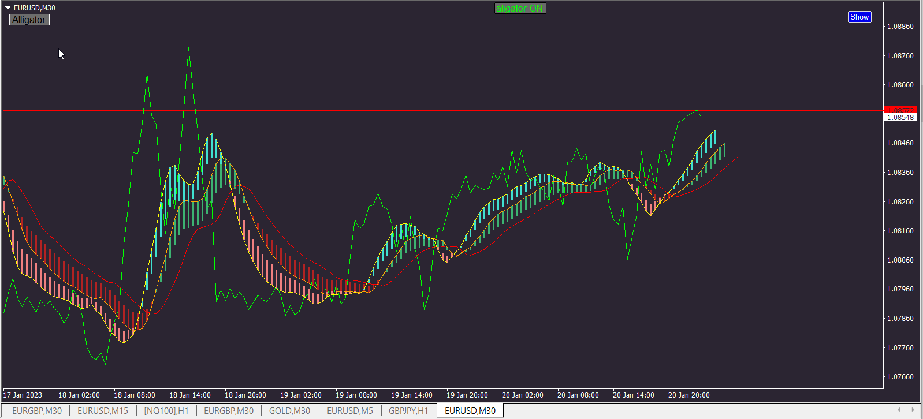Click the 18 Jan 08:00 time label
923x419 pixels.
pos(135,395)
